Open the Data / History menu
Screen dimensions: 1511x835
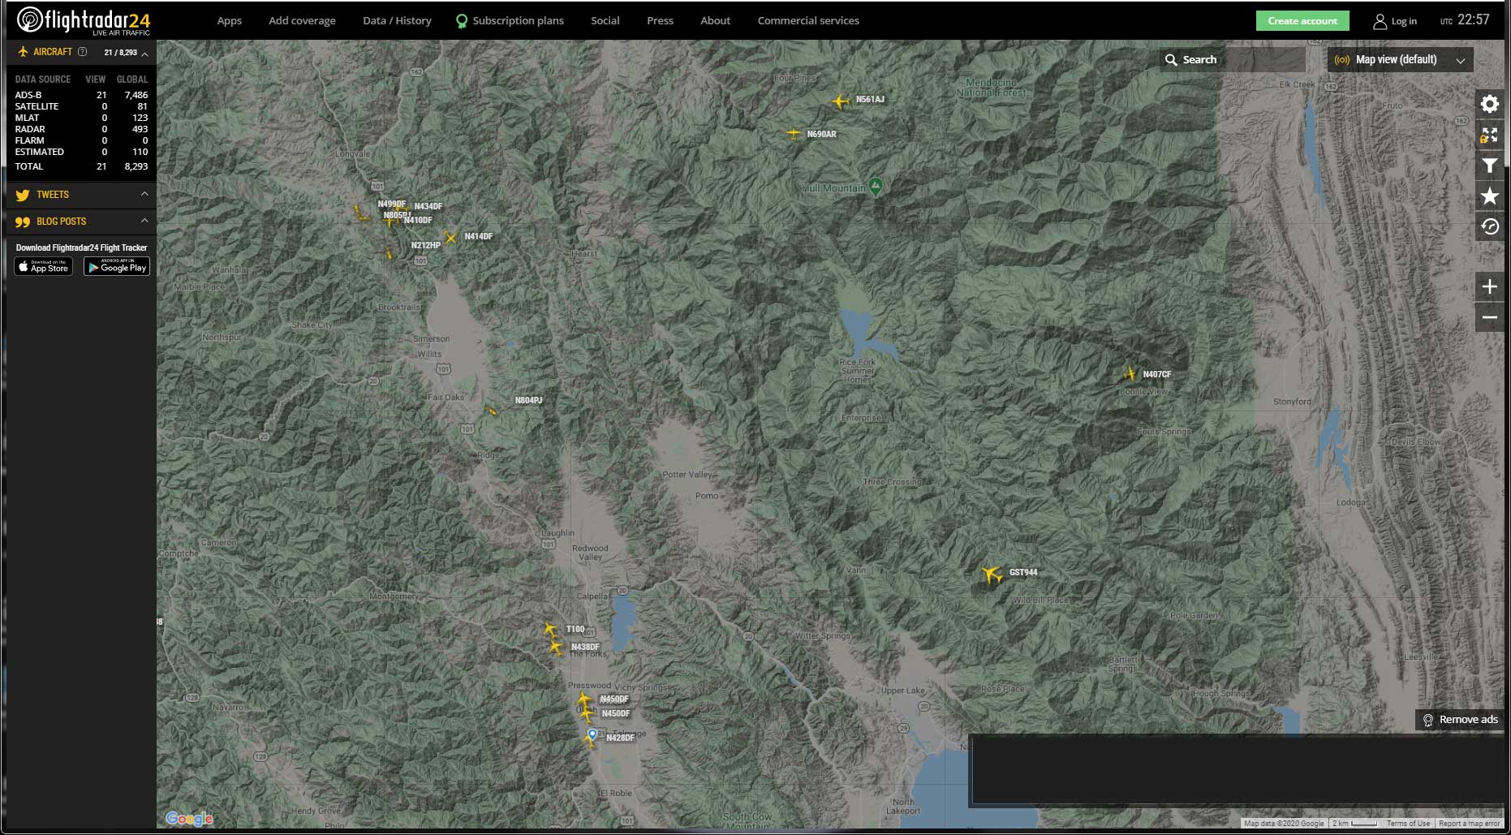(397, 21)
